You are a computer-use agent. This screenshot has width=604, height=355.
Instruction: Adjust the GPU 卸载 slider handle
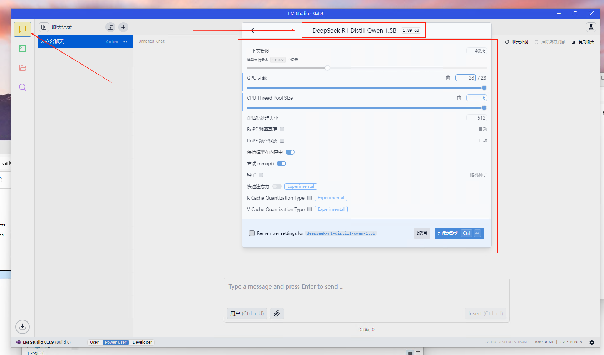pos(484,88)
